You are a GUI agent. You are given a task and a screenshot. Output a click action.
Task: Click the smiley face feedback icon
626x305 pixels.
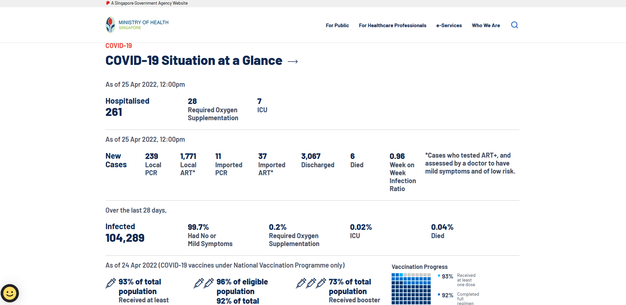tap(10, 293)
